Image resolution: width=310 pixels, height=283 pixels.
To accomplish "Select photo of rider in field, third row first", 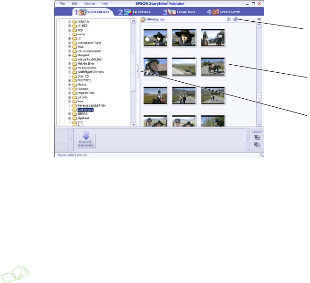I will (x=155, y=95).
